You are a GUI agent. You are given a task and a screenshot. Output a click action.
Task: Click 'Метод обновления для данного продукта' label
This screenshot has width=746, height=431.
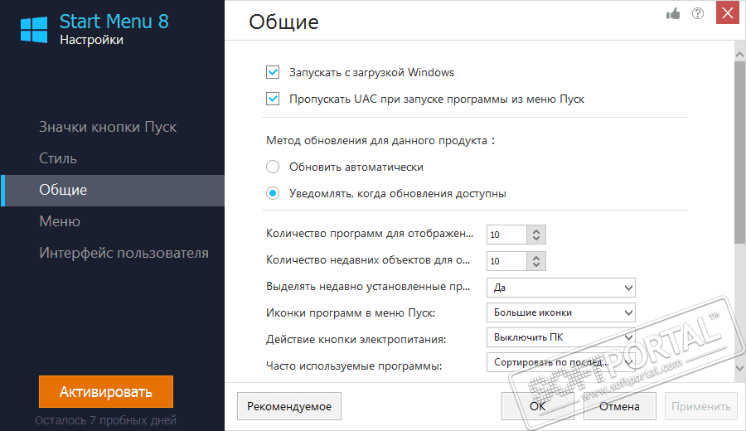380,140
